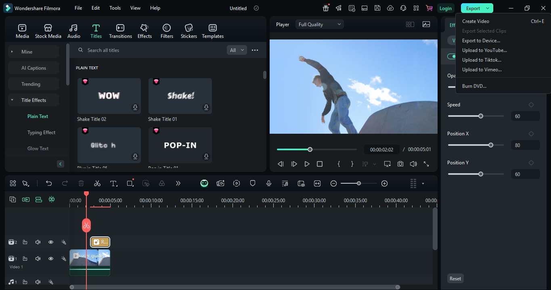This screenshot has width=551, height=290.
Task: Select the Shake Title 02 thumbnail
Action: 109,96
